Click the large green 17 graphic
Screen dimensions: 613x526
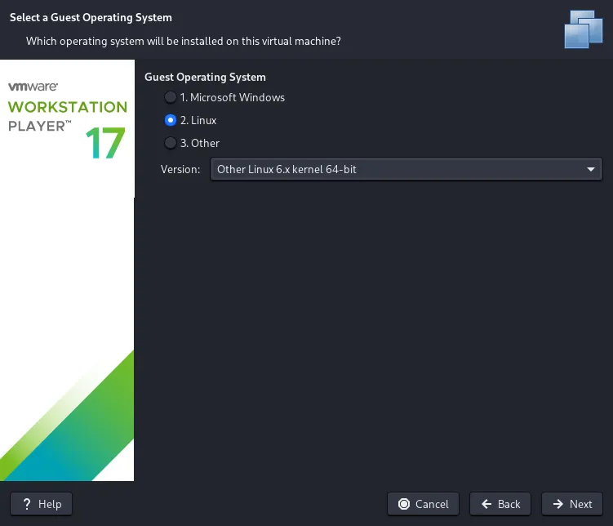pyautogui.click(x=105, y=143)
